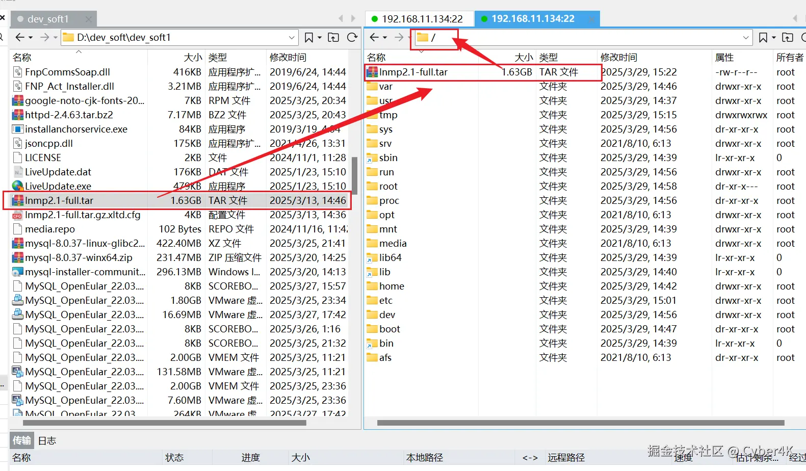
Task: Click local pane forward arrow
Action: (44, 37)
